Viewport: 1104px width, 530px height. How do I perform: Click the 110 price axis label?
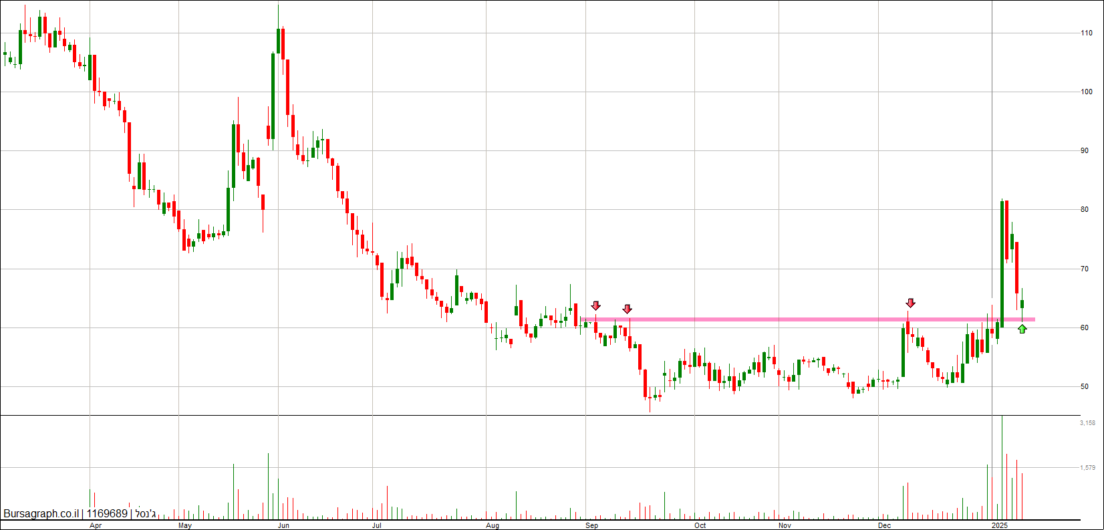(1087, 33)
